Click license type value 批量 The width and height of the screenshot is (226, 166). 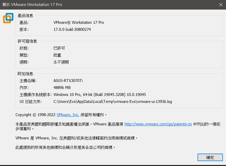[57, 55]
